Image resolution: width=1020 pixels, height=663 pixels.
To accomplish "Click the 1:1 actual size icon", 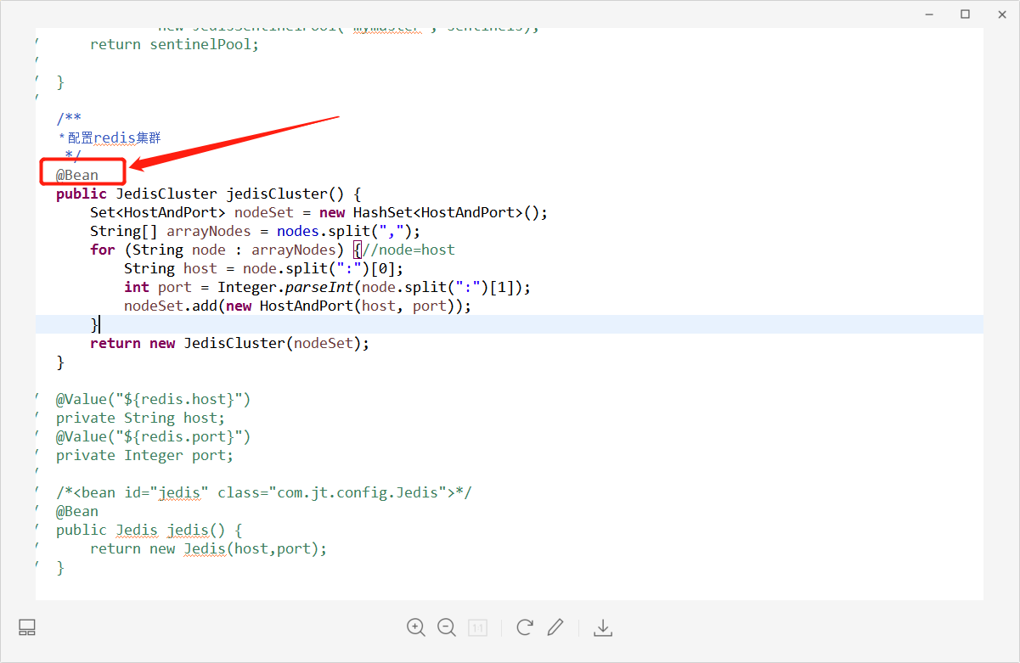I will [x=477, y=627].
